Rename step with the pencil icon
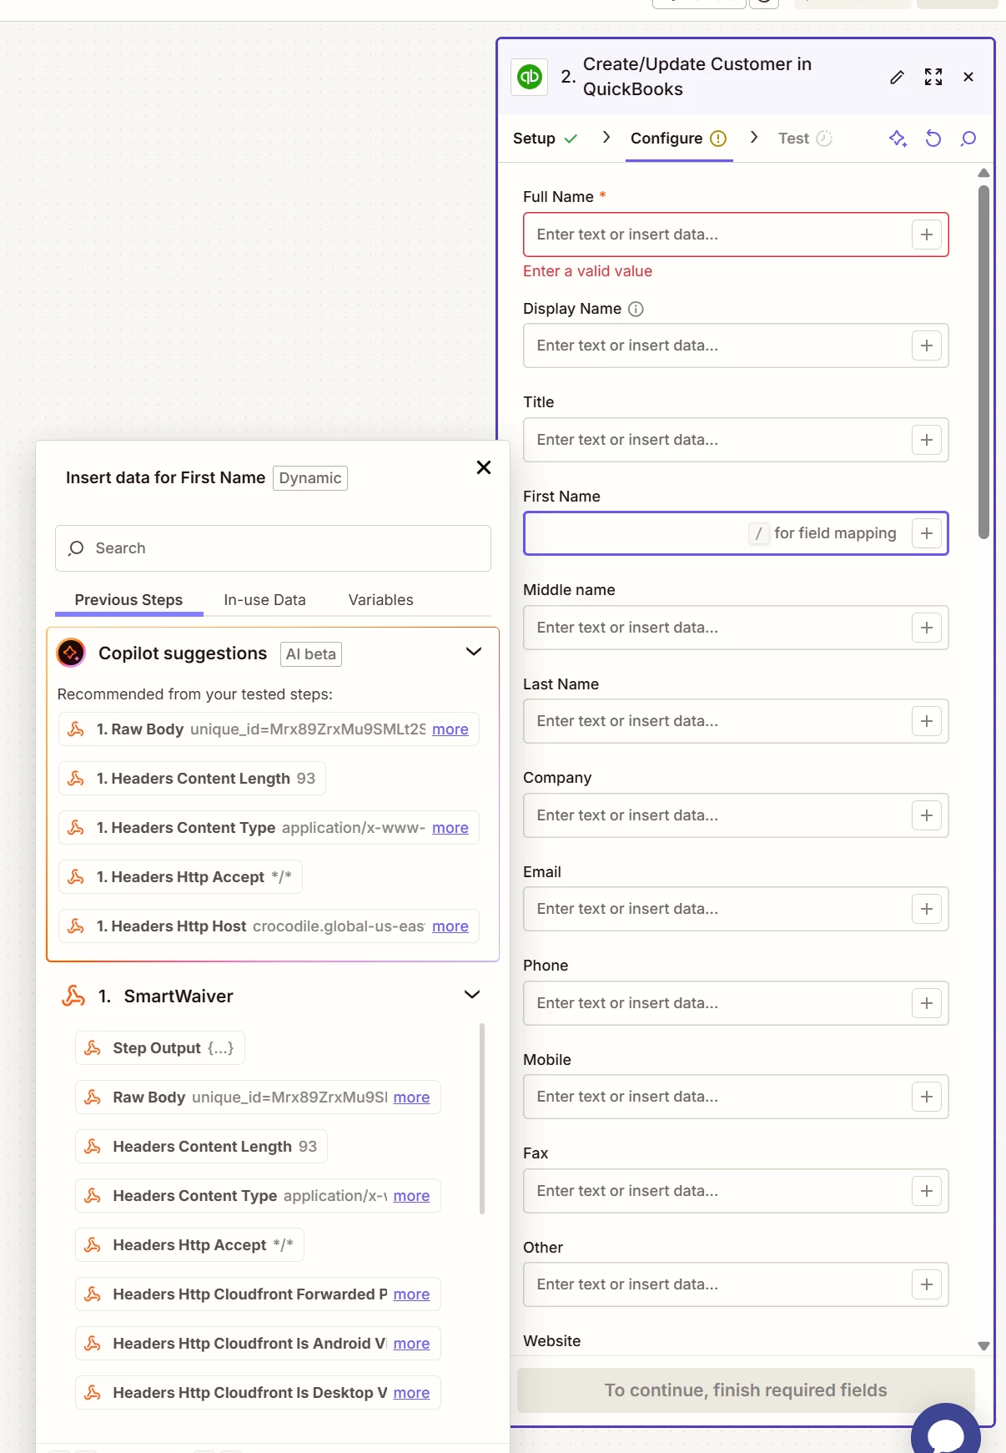The height and width of the screenshot is (1453, 1006). coord(897,77)
